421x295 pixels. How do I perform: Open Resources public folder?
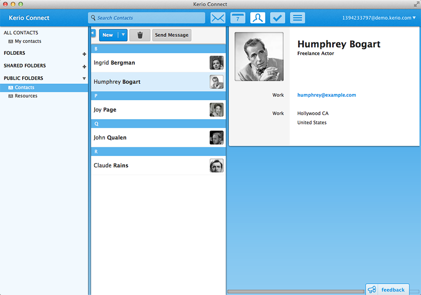pos(26,96)
